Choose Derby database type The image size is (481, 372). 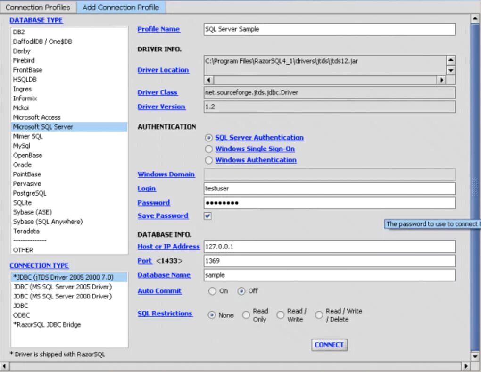pos(69,51)
